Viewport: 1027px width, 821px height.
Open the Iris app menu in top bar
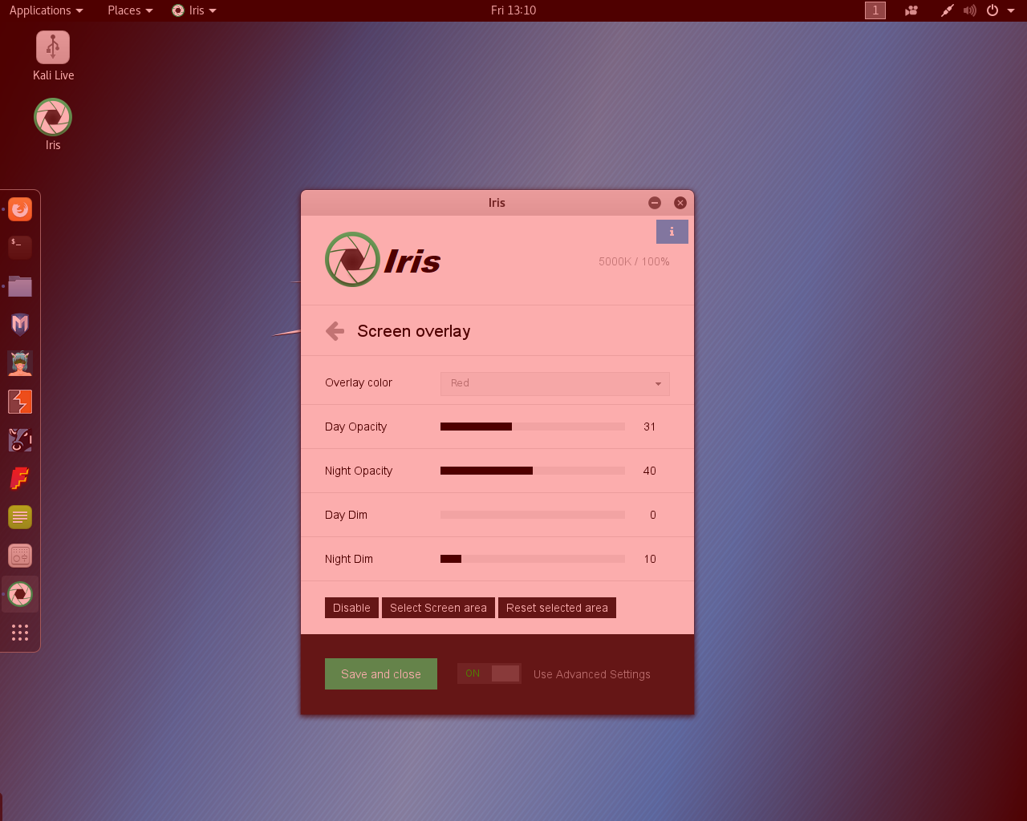(194, 10)
